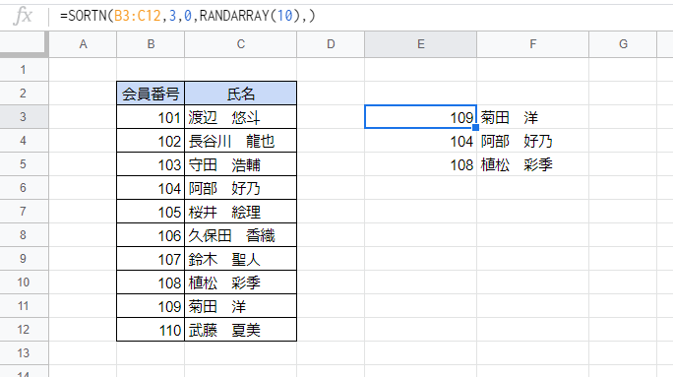Select row 10 header

tap(24, 283)
